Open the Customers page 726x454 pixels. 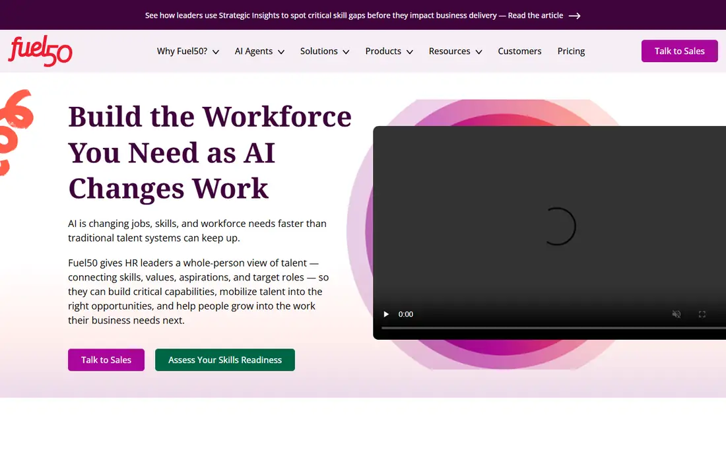click(519, 51)
